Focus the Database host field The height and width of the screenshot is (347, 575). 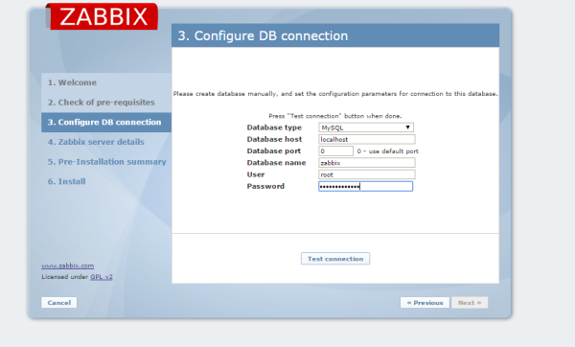pos(367,139)
